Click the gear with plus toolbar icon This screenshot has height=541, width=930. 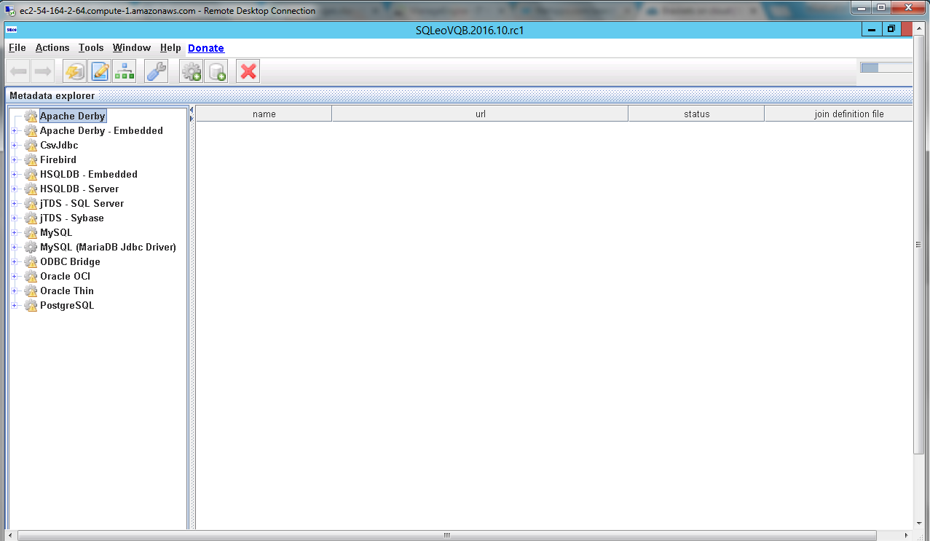pos(192,71)
